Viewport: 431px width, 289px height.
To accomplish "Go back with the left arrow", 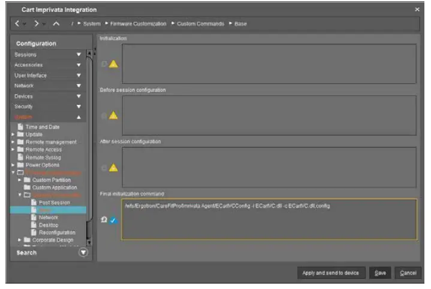I will 17,23.
